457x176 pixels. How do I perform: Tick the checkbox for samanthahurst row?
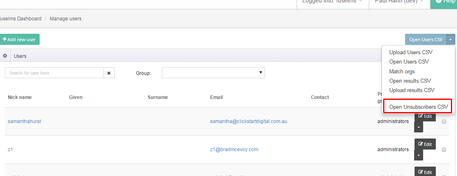444,121
